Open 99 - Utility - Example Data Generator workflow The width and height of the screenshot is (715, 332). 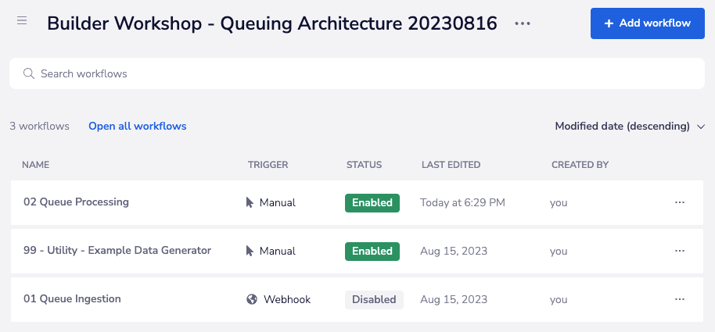click(117, 250)
